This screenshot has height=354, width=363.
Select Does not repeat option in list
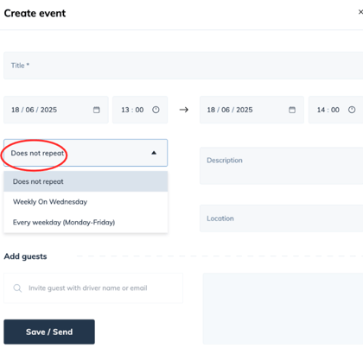click(86, 181)
